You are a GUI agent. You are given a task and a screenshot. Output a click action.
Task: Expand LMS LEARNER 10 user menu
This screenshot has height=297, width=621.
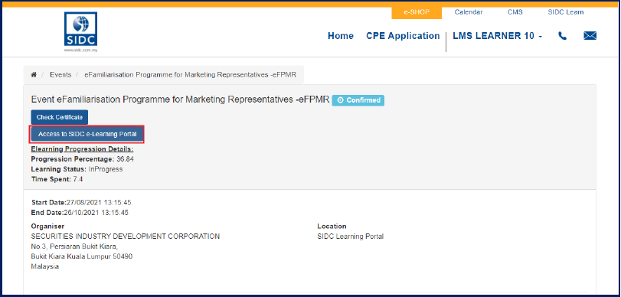[x=497, y=36]
